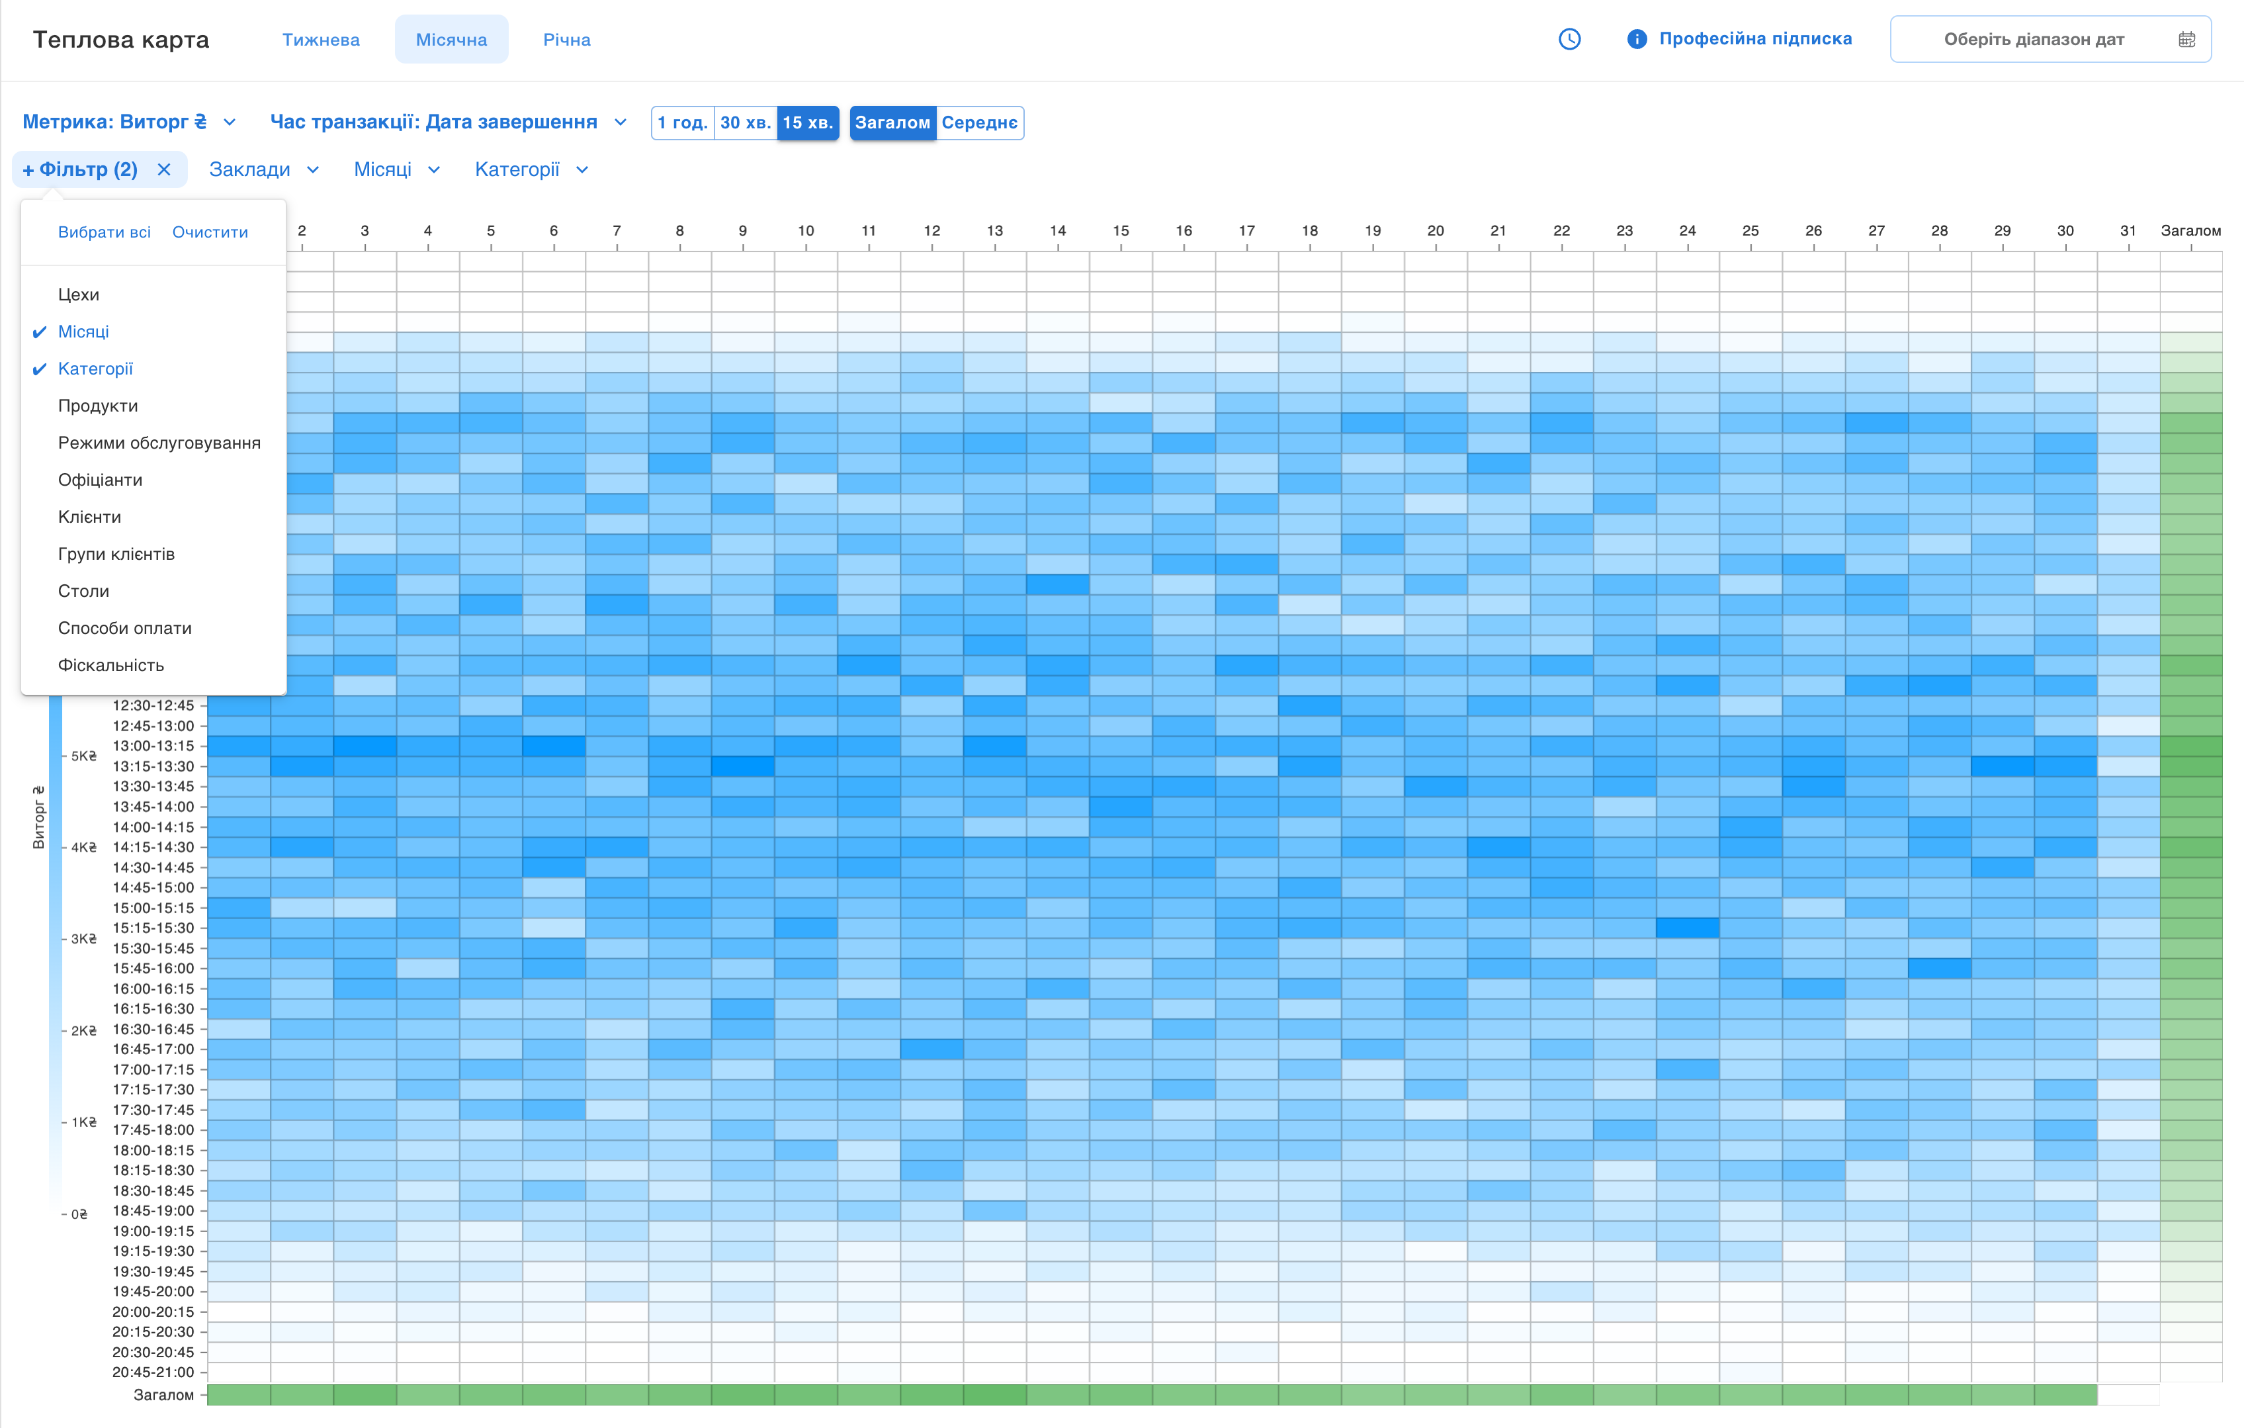
Task: Toggle aggregation to Середнє
Action: click(x=978, y=122)
